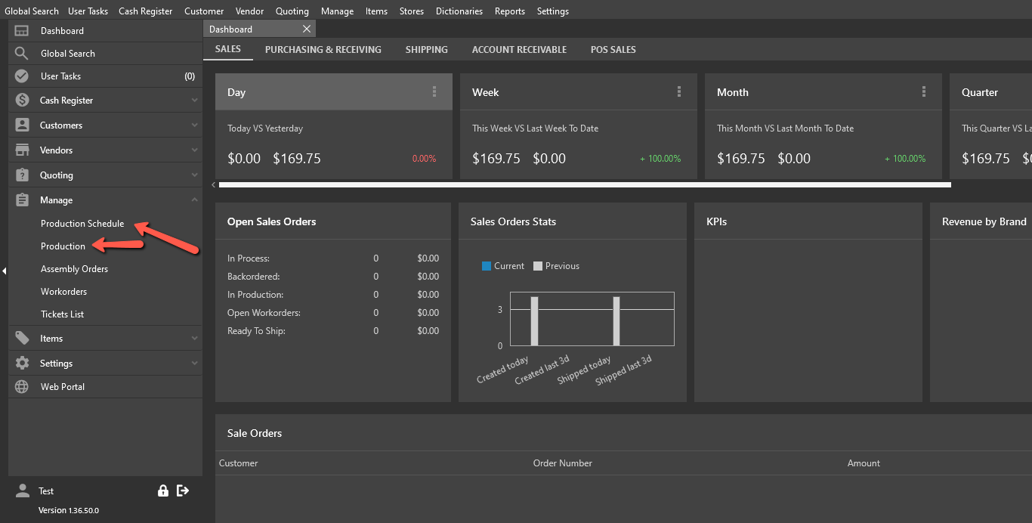Click the Cash Register dollar icon

coord(22,100)
